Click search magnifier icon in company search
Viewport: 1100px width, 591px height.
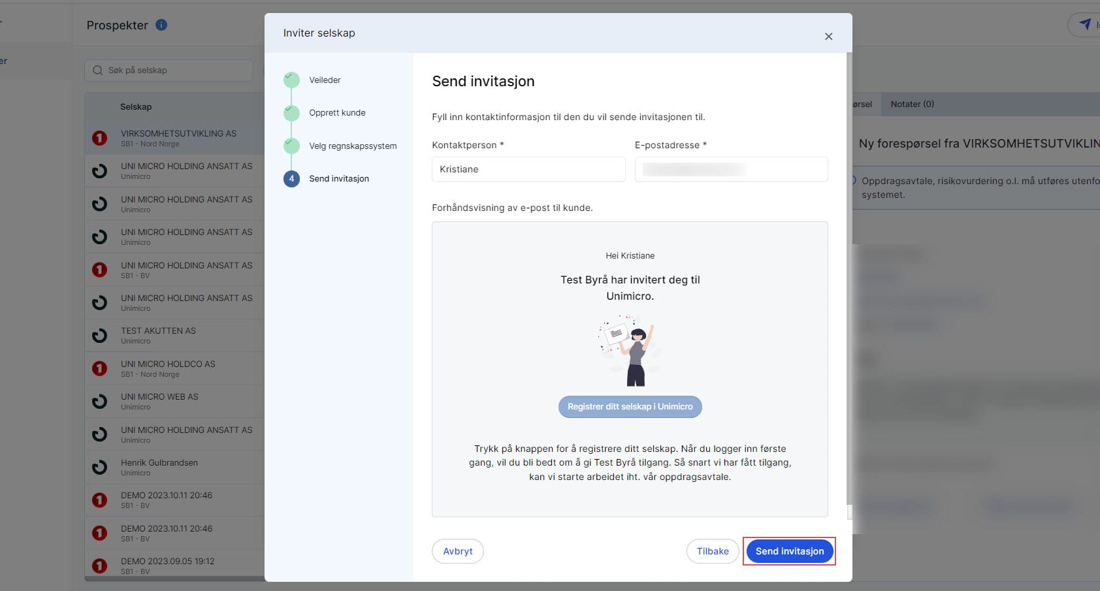click(98, 71)
